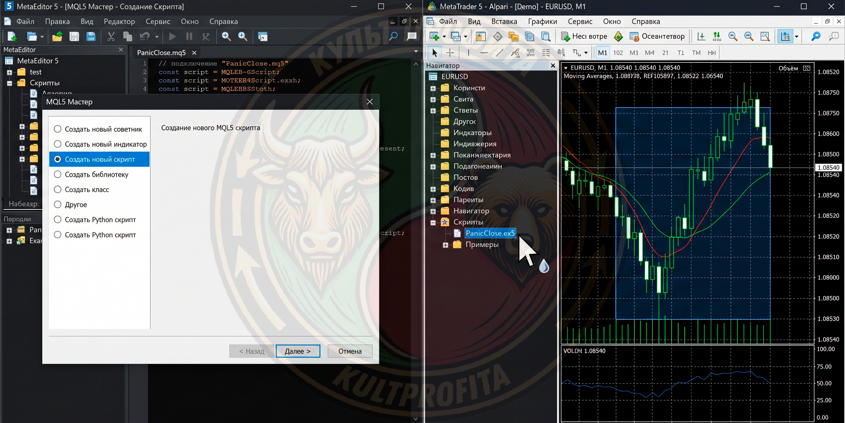Start debugging with the Play icon
This screenshot has height=423, width=845.
[x=172, y=36]
